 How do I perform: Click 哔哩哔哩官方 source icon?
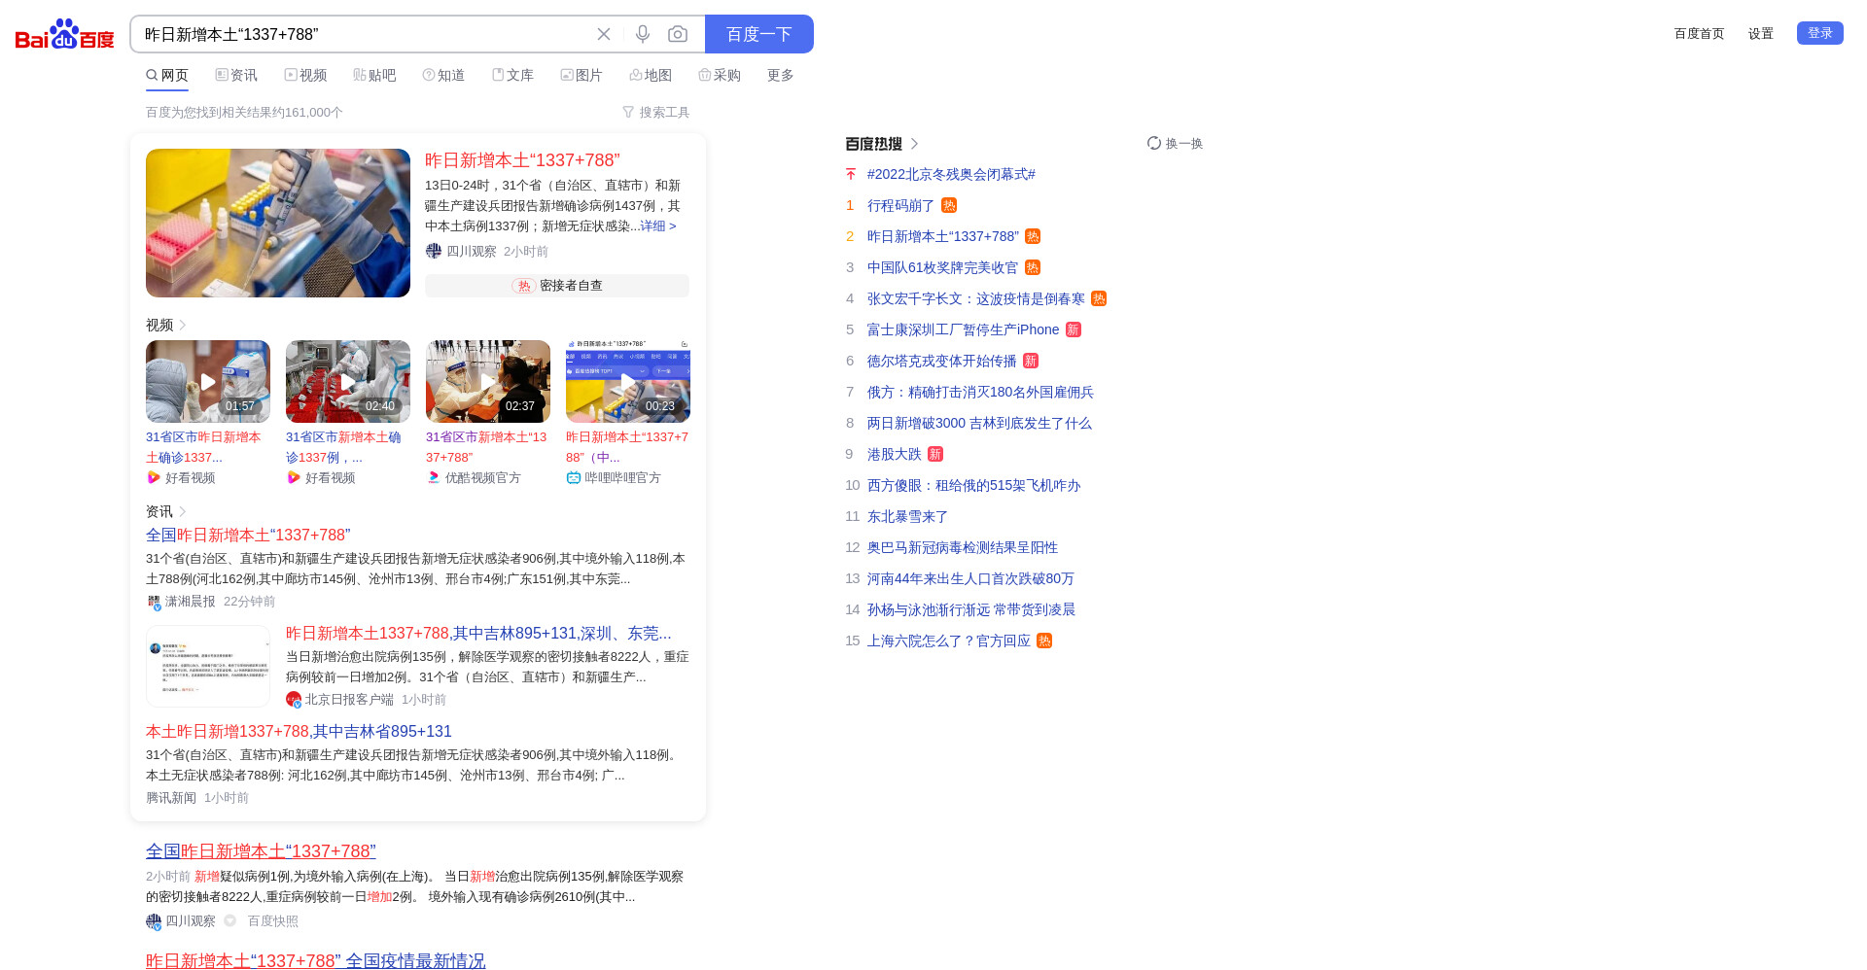574,477
